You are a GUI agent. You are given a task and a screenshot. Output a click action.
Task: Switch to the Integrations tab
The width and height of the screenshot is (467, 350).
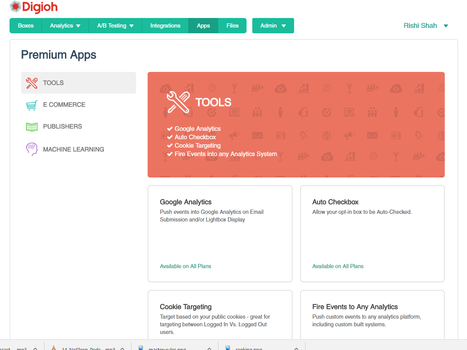[165, 26]
